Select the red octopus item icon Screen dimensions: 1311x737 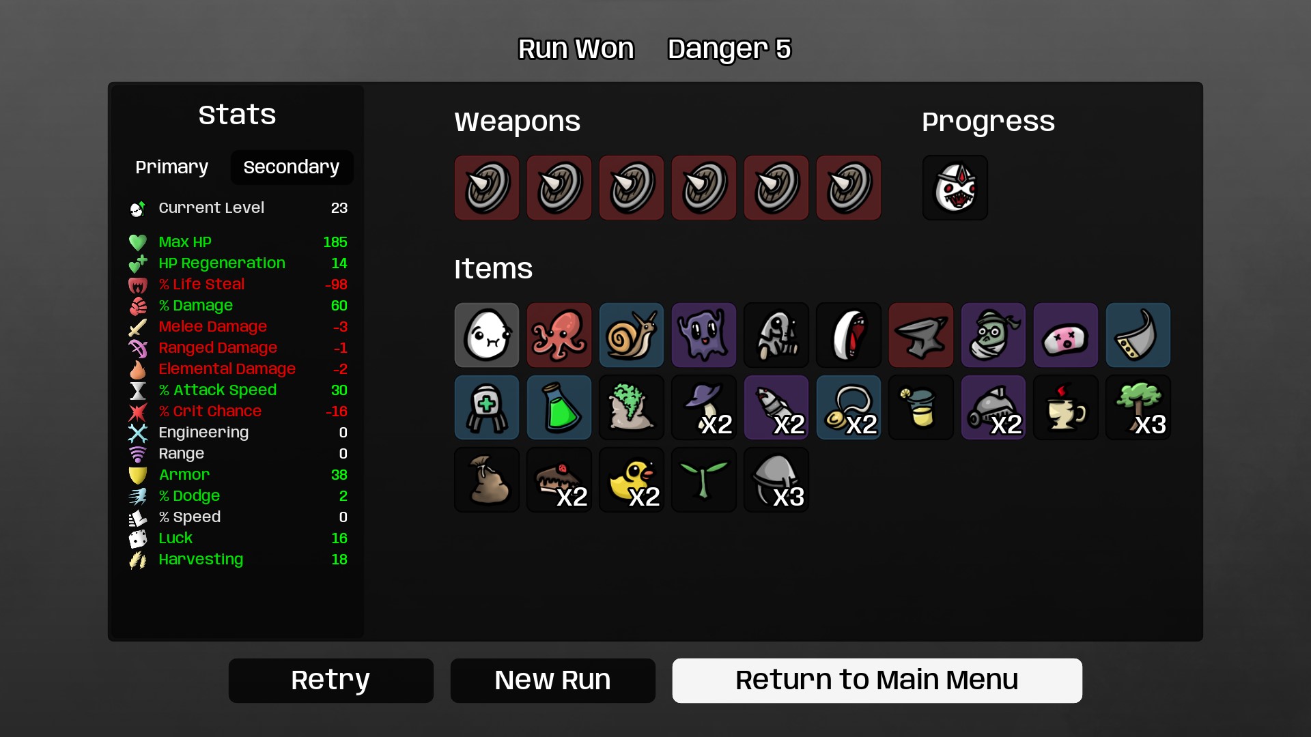pyautogui.click(x=559, y=335)
